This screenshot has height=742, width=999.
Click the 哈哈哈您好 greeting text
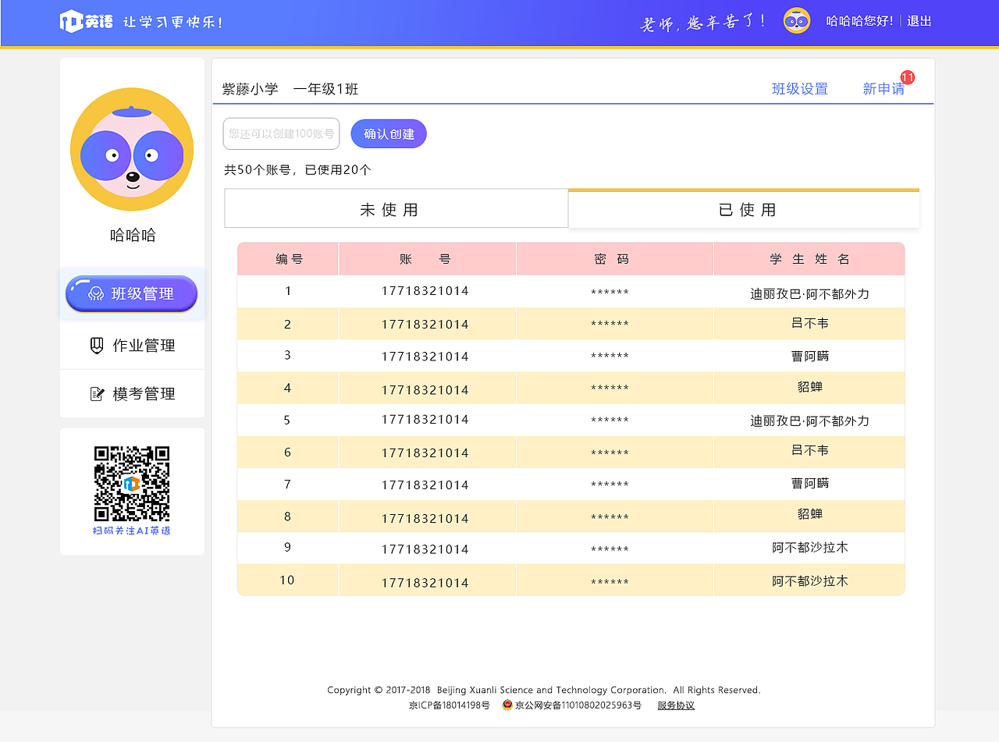tap(860, 20)
